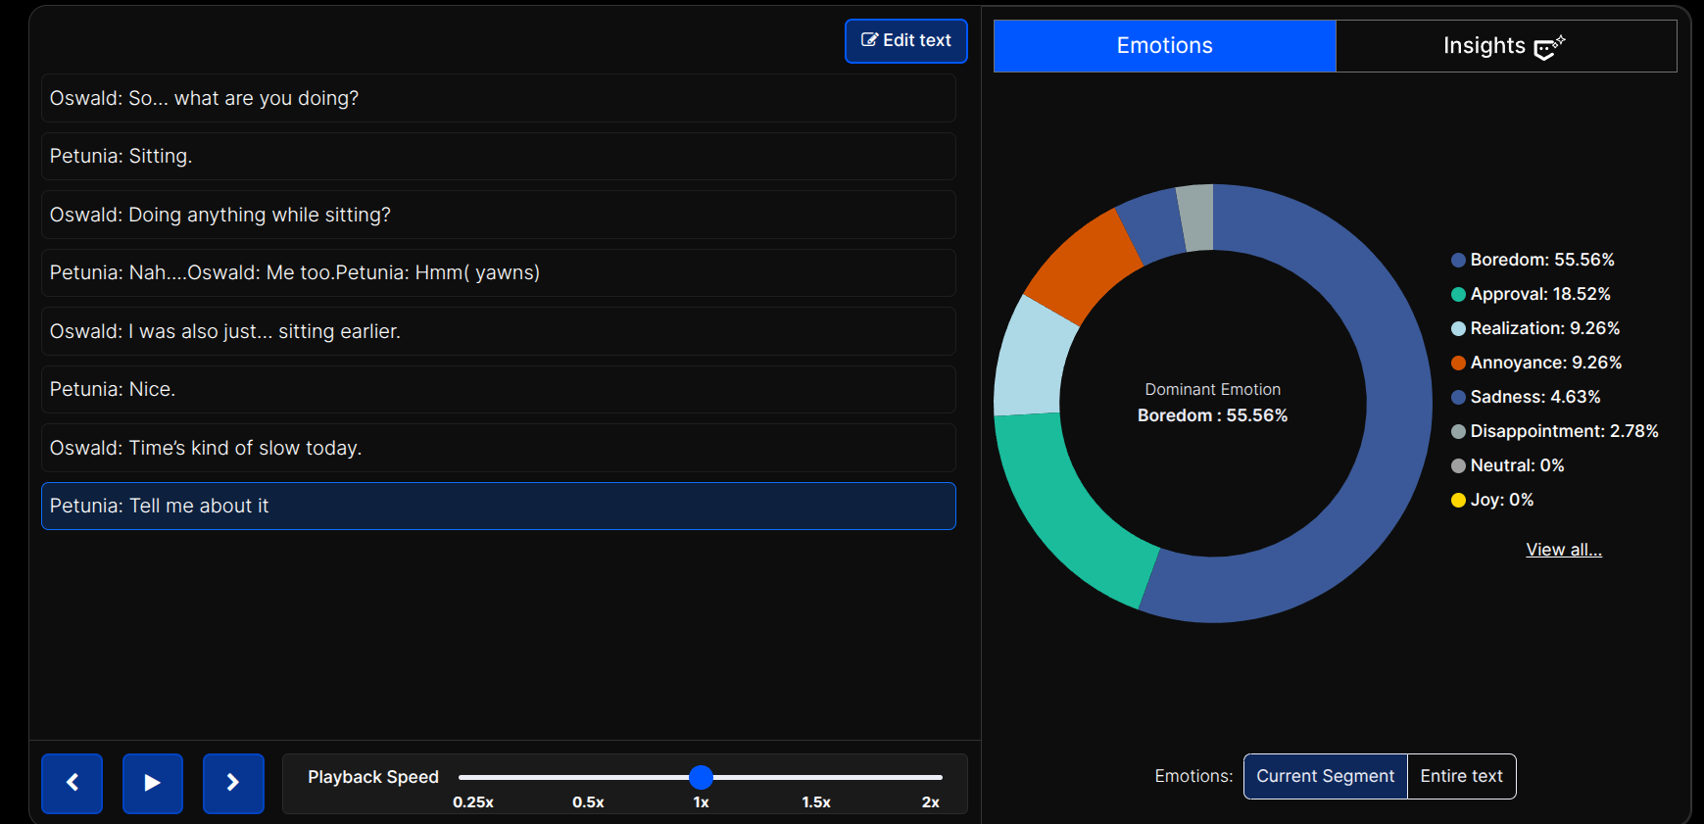Click the 'Time's kind of slow today' line
Screen dimensions: 1704x824
498,448
